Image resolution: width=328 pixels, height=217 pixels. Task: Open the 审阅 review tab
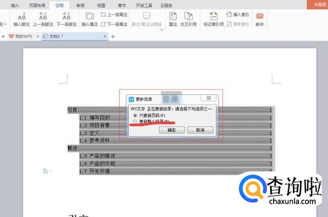point(80,5)
